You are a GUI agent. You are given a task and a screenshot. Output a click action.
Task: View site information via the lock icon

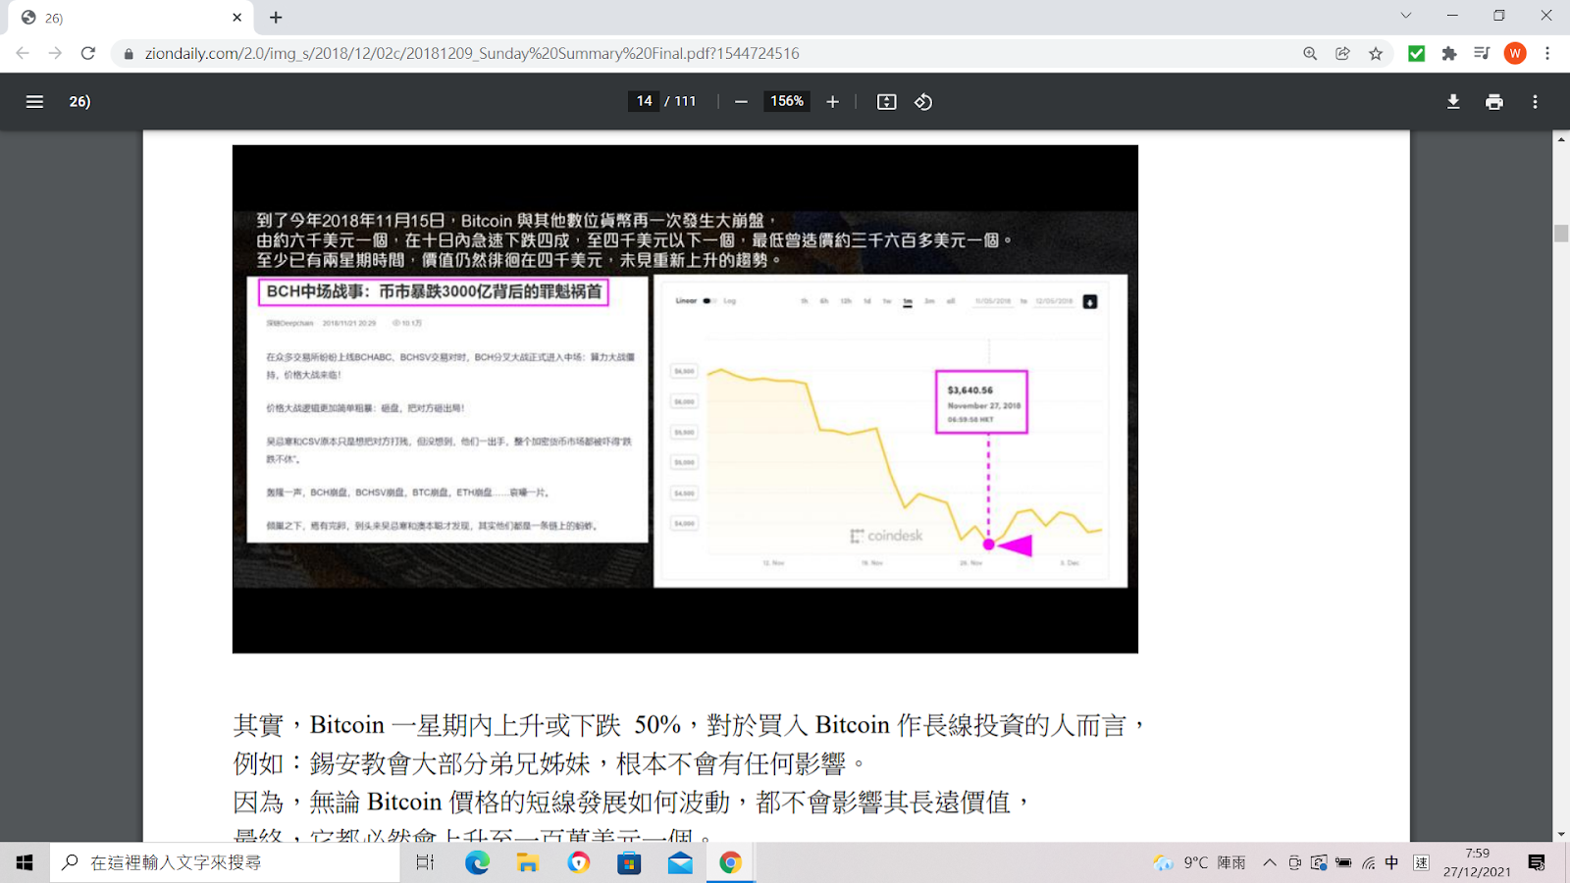[129, 53]
